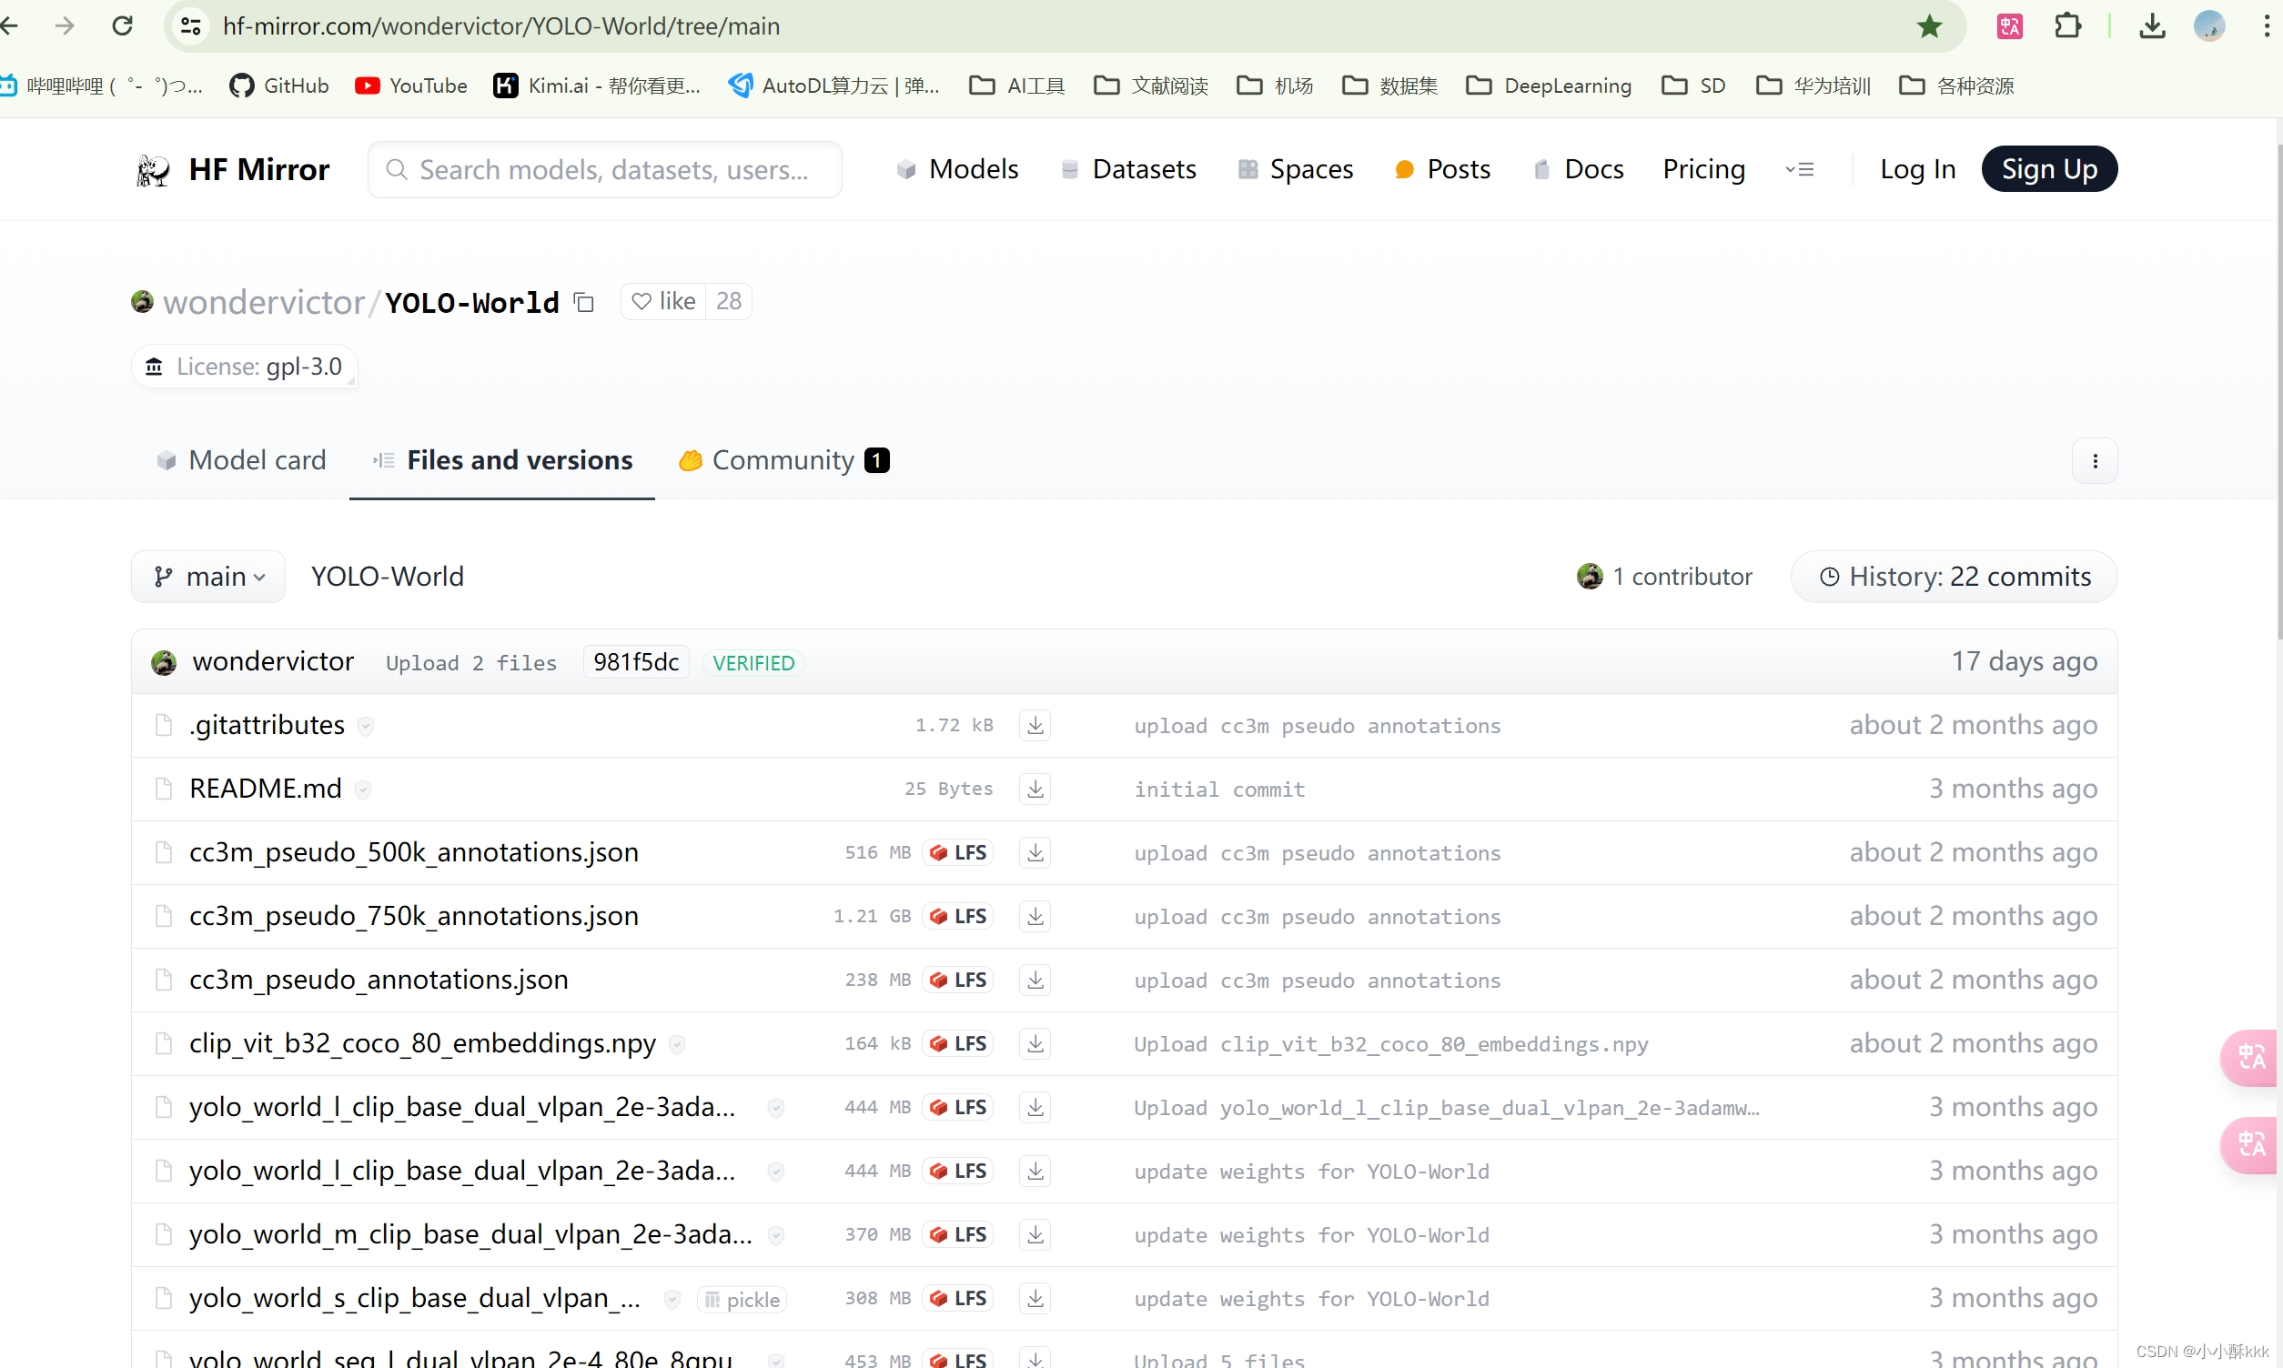
Task: Open the browser extensions puzzle icon
Action: coord(2067,25)
